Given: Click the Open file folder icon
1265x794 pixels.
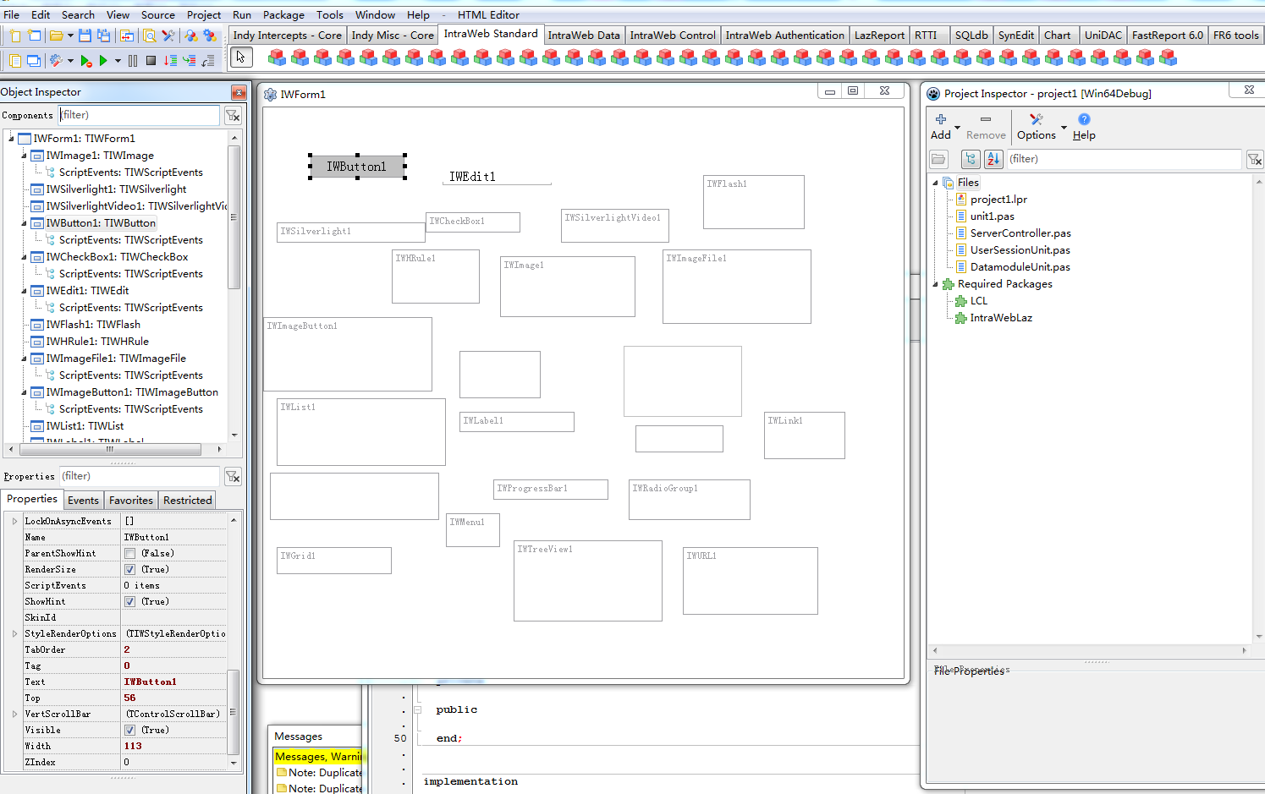Looking at the screenshot, I should (x=56, y=36).
